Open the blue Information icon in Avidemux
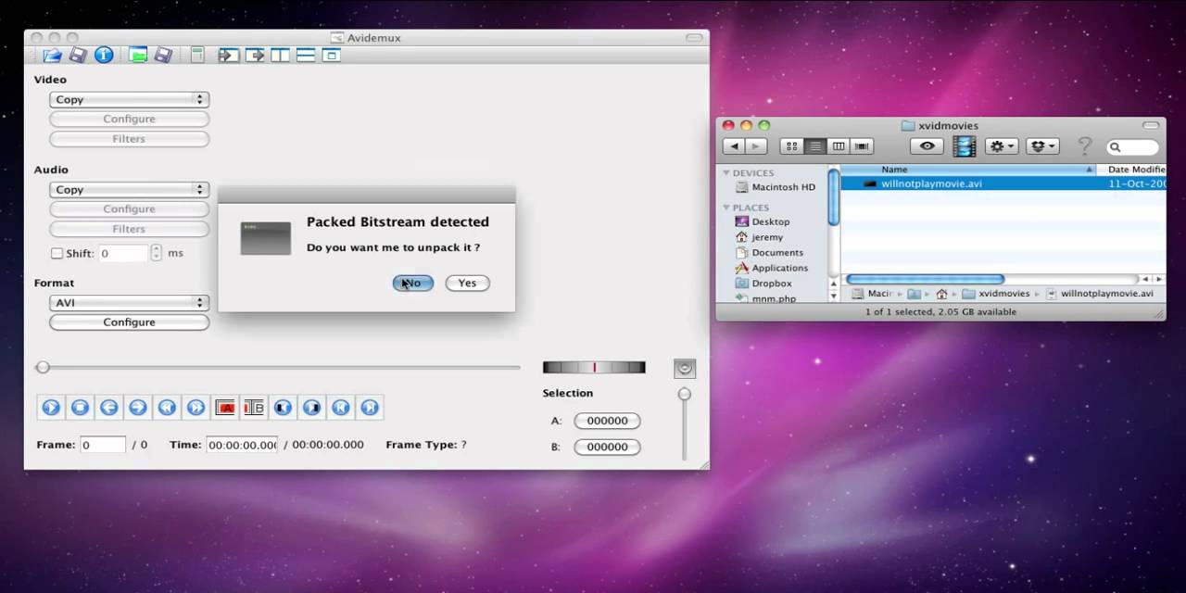The width and height of the screenshot is (1186, 593). (104, 56)
